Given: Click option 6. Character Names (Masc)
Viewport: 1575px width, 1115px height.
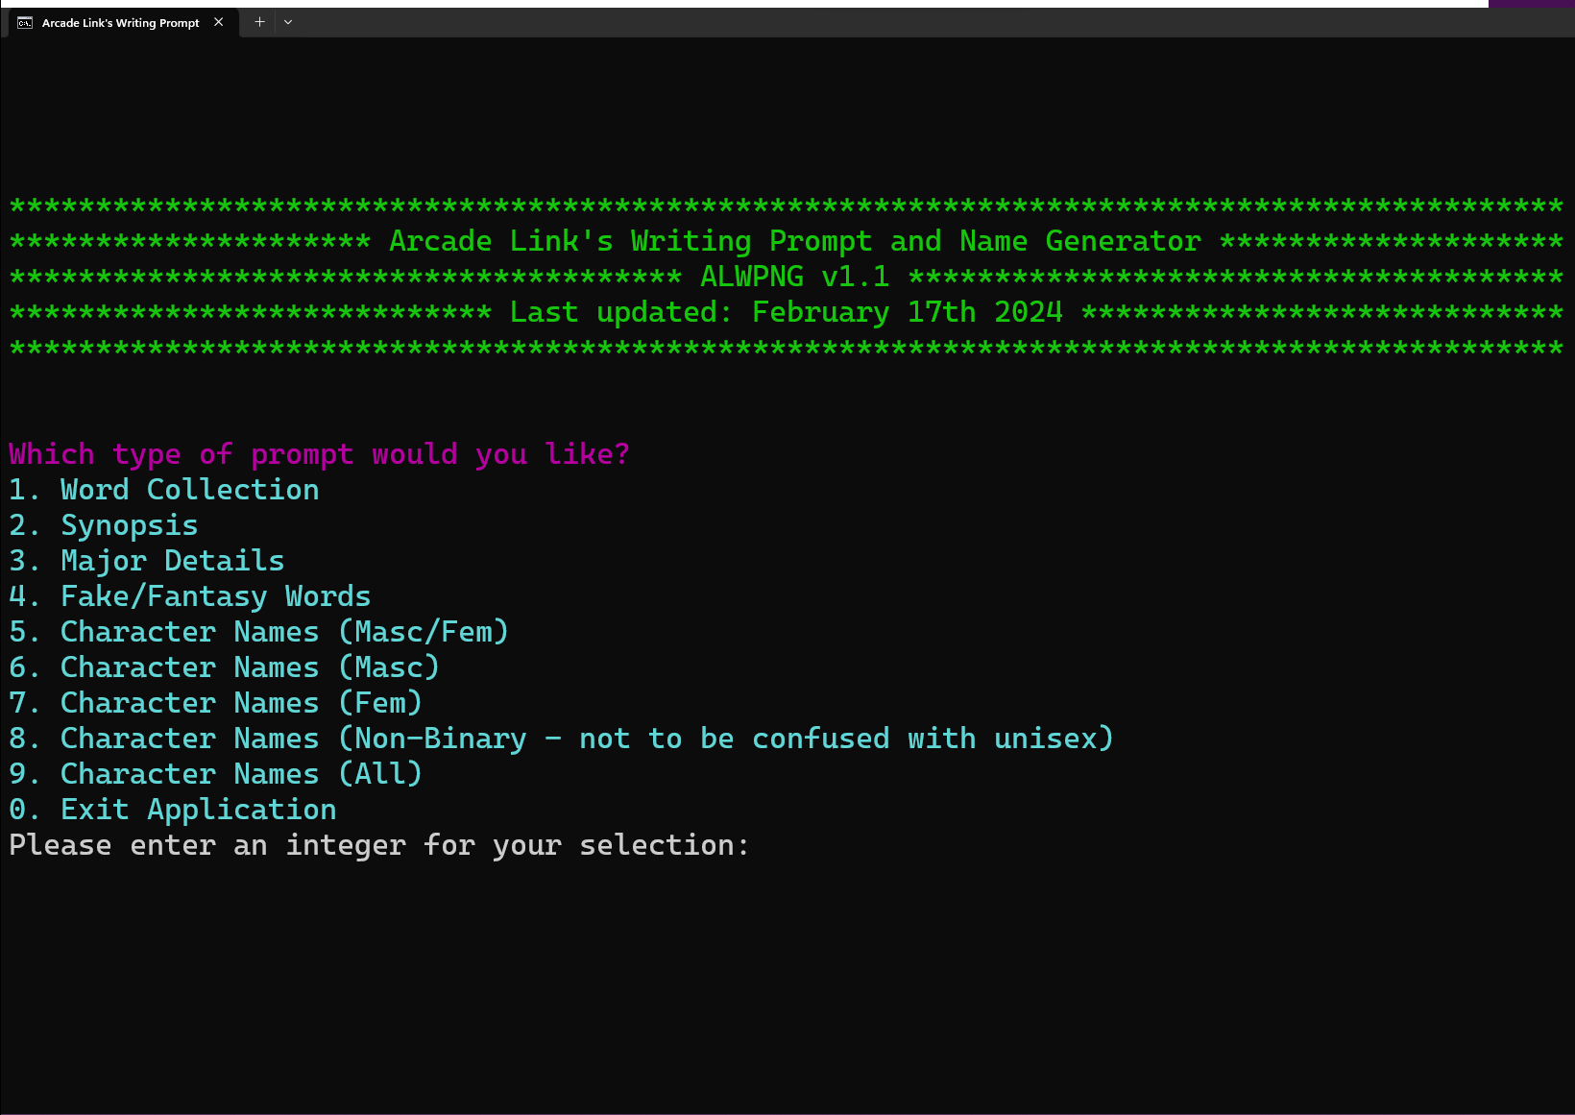Looking at the screenshot, I should [224, 667].
